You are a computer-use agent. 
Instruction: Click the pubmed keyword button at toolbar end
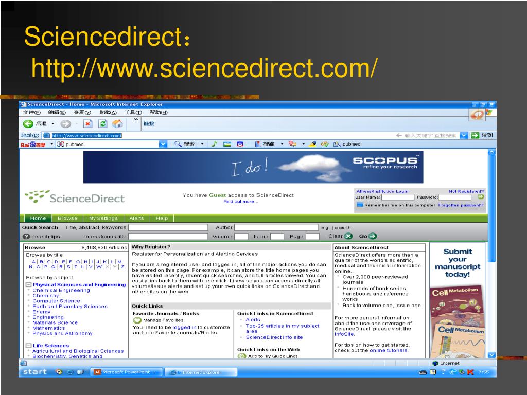pyautogui.click(x=347, y=144)
